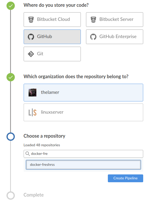This screenshot has height=207, width=158.
Task: Click the linuxserver LS logo
Action: point(32,112)
